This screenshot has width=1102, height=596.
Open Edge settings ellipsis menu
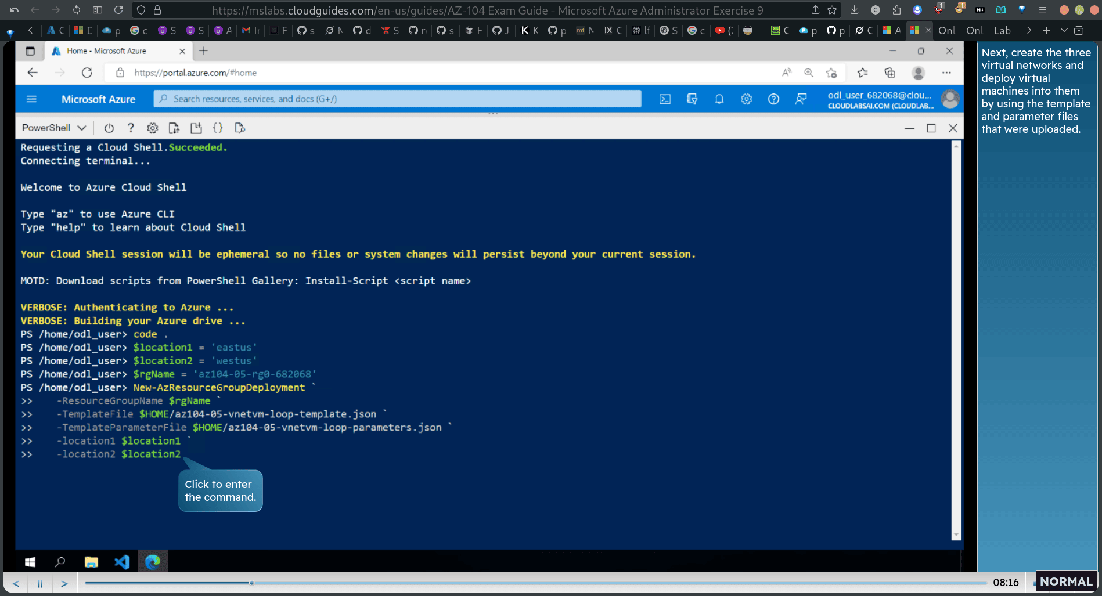pyautogui.click(x=946, y=73)
